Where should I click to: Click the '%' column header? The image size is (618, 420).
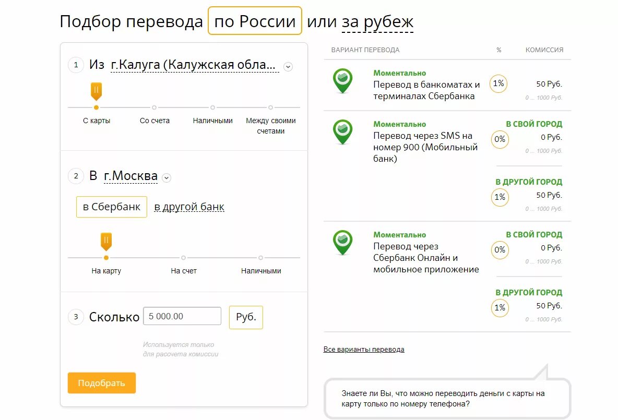pyautogui.click(x=498, y=50)
